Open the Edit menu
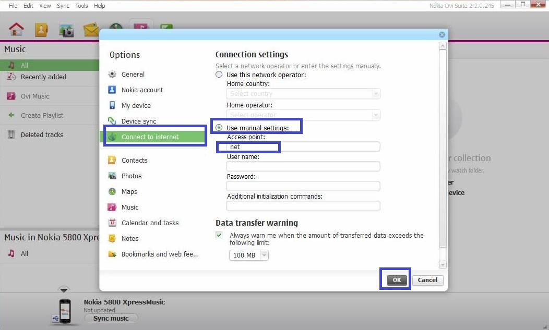 pyautogui.click(x=28, y=6)
